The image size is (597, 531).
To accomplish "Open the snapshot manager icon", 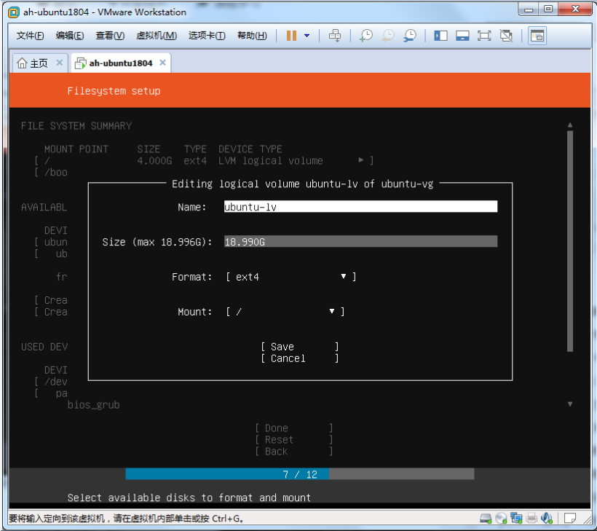I will pyautogui.click(x=411, y=36).
